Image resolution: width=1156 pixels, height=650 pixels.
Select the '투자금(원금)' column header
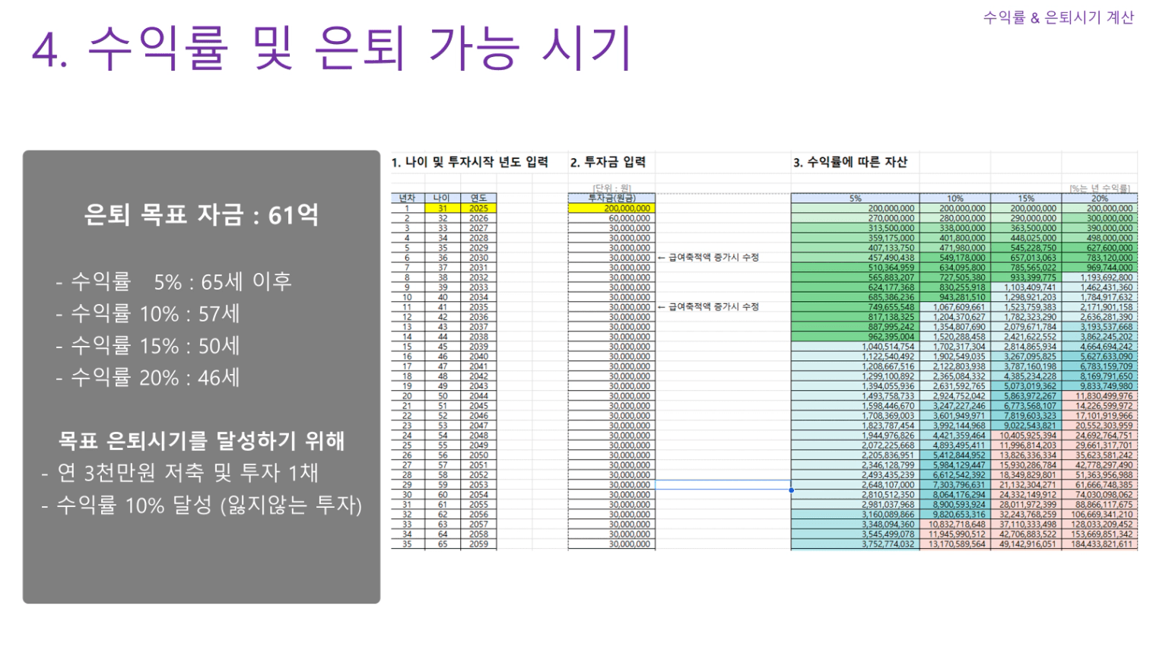coord(611,198)
